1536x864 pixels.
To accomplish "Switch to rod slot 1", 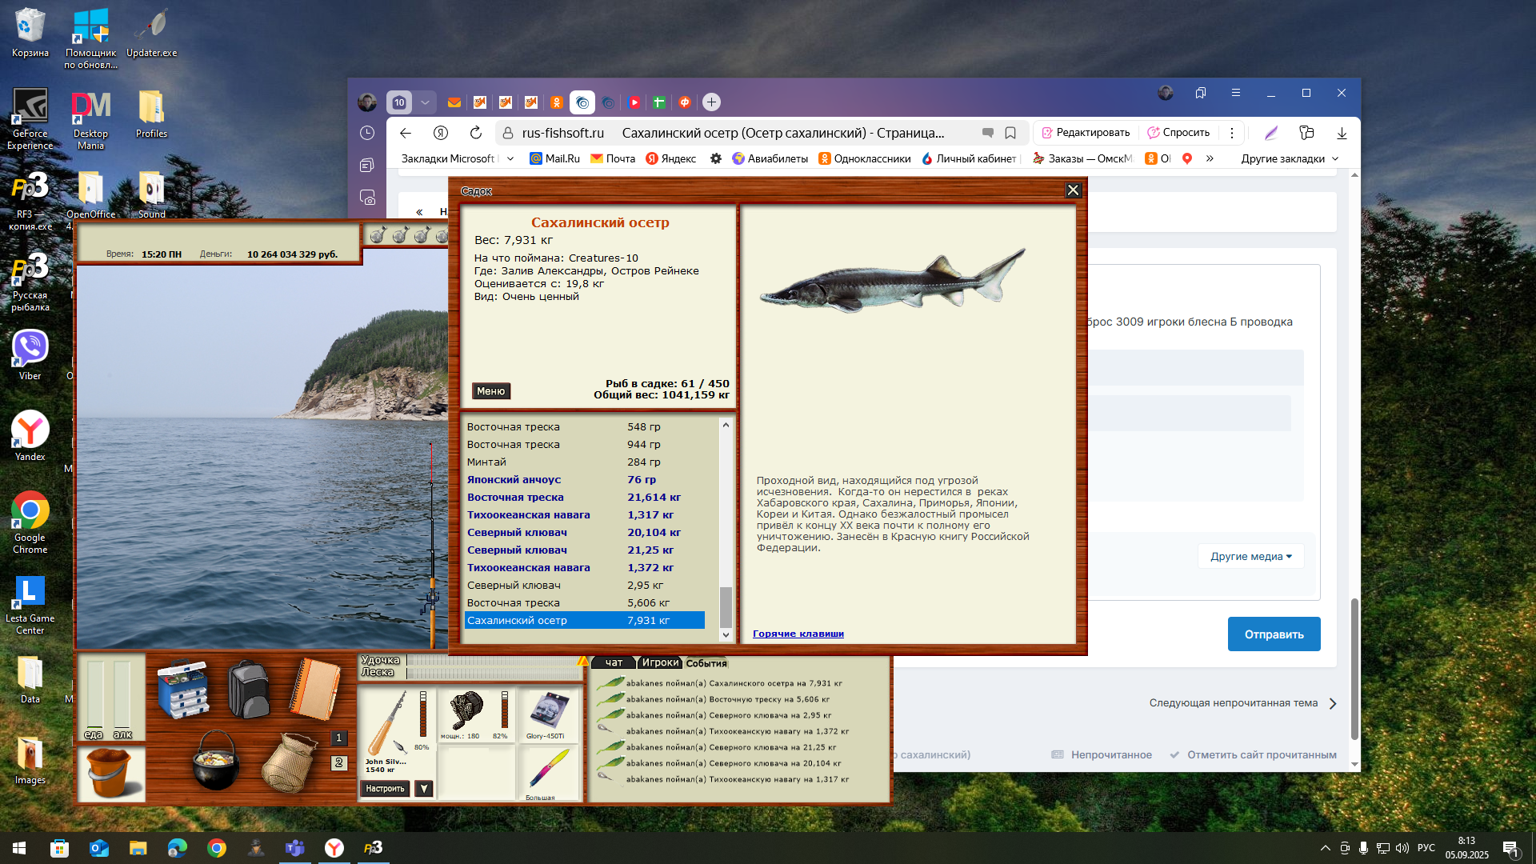I will [x=338, y=738].
